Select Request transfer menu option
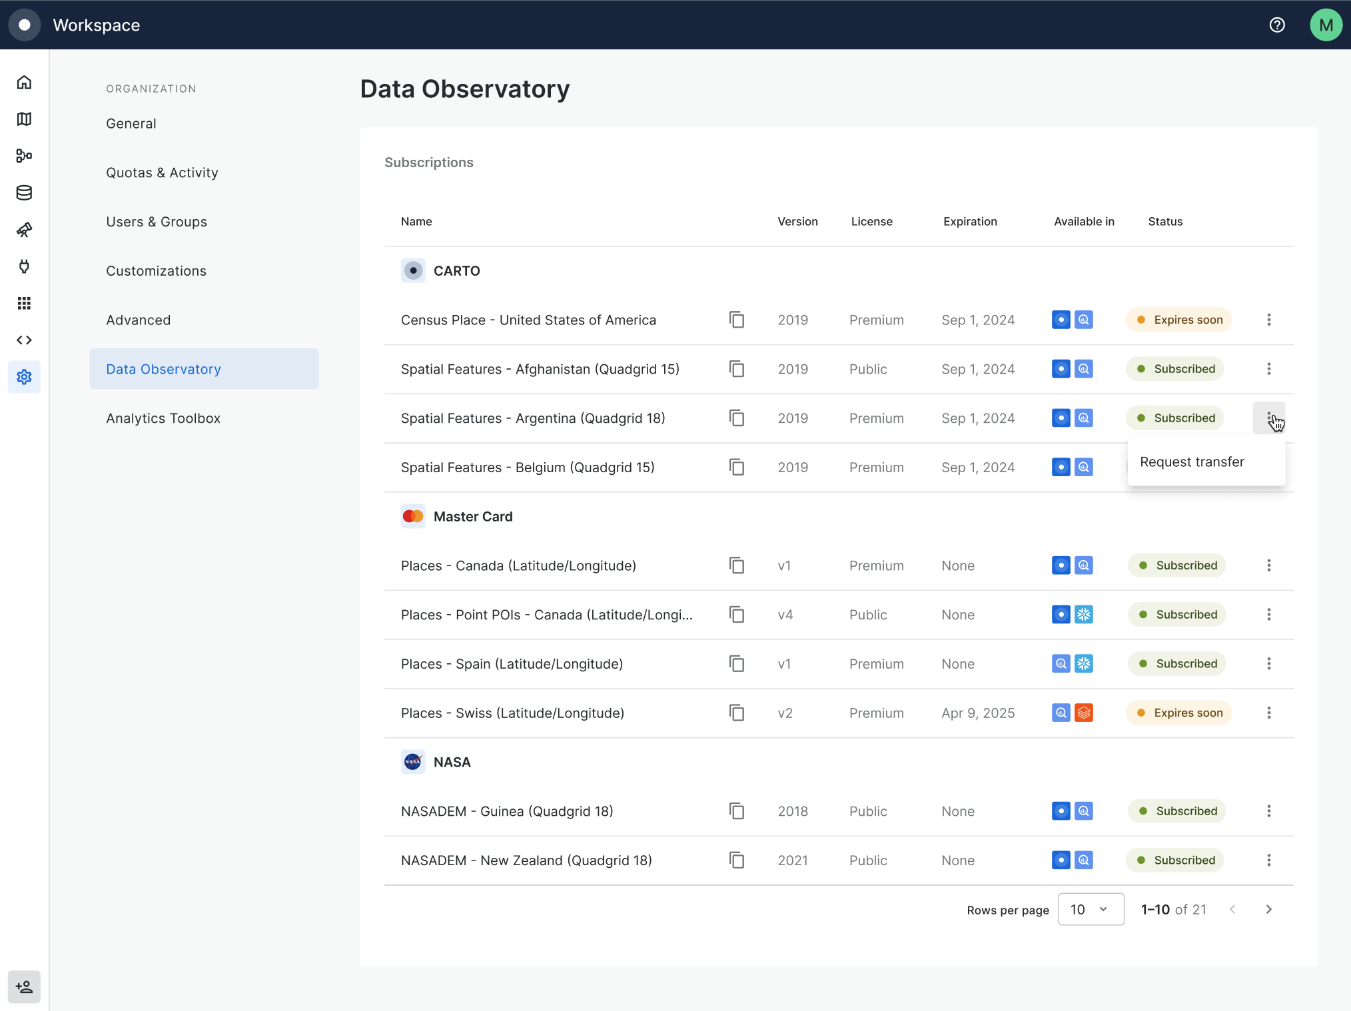This screenshot has width=1351, height=1011. [x=1192, y=462]
